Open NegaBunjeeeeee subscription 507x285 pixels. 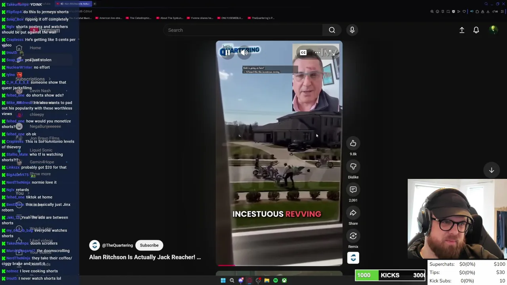click(45, 126)
